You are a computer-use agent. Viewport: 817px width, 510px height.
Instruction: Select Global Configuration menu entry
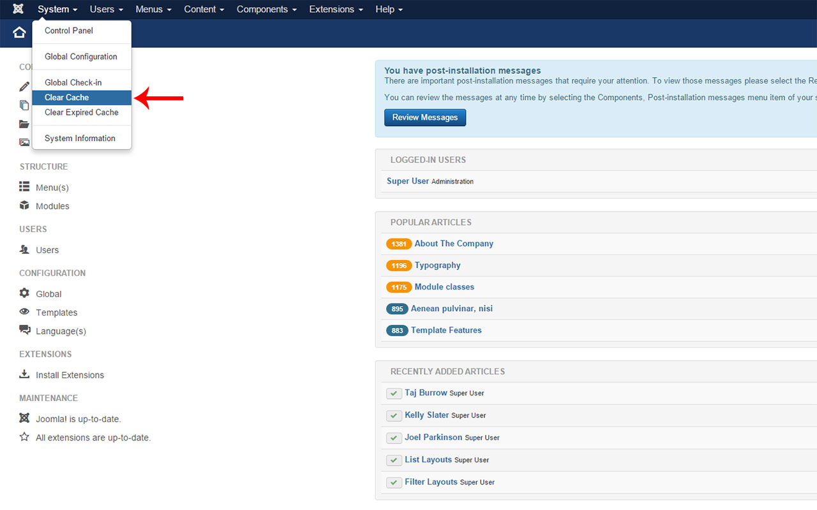click(82, 57)
